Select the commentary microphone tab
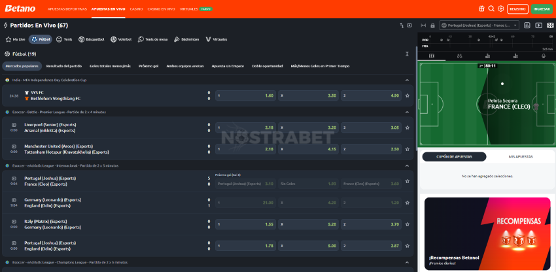The width and height of the screenshot is (556, 272). coord(543,56)
